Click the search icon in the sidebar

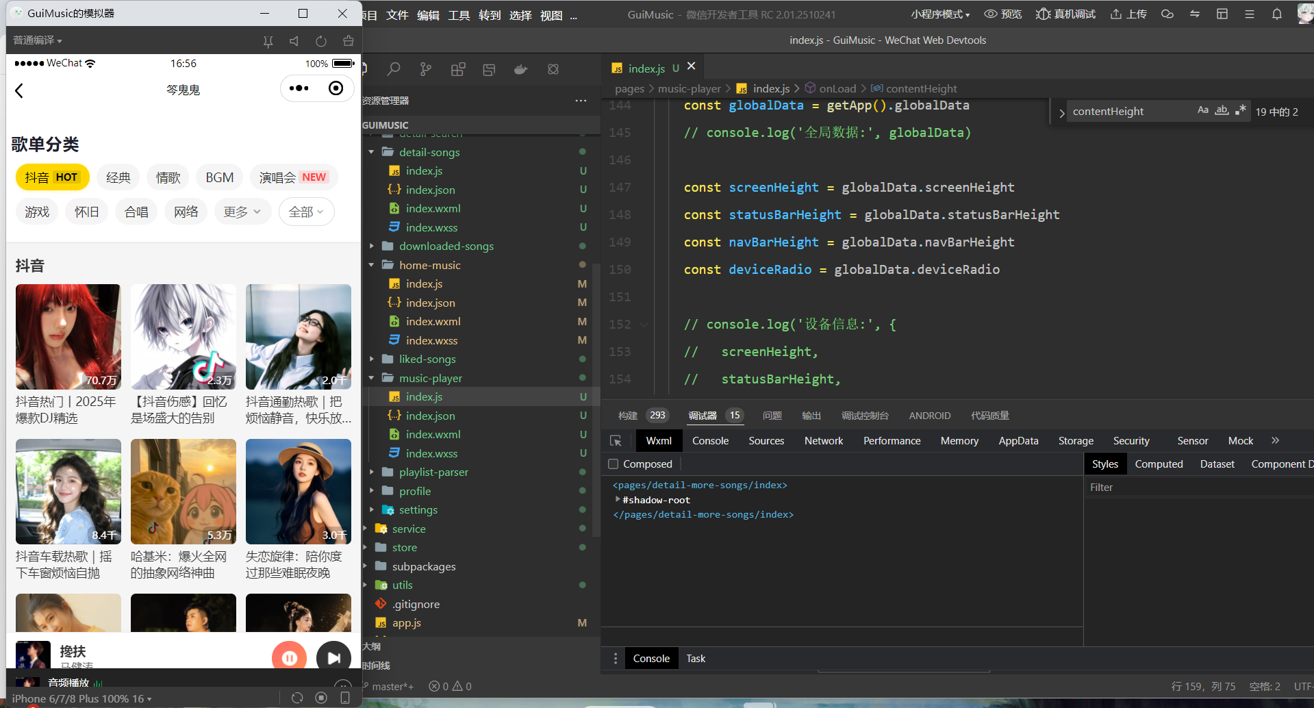tap(394, 69)
